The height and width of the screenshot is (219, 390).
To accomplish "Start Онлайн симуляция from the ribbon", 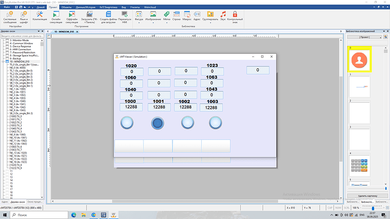I will [56, 14].
